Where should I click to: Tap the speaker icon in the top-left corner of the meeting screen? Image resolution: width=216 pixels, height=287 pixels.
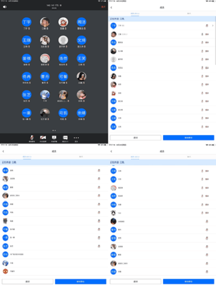(5, 7)
